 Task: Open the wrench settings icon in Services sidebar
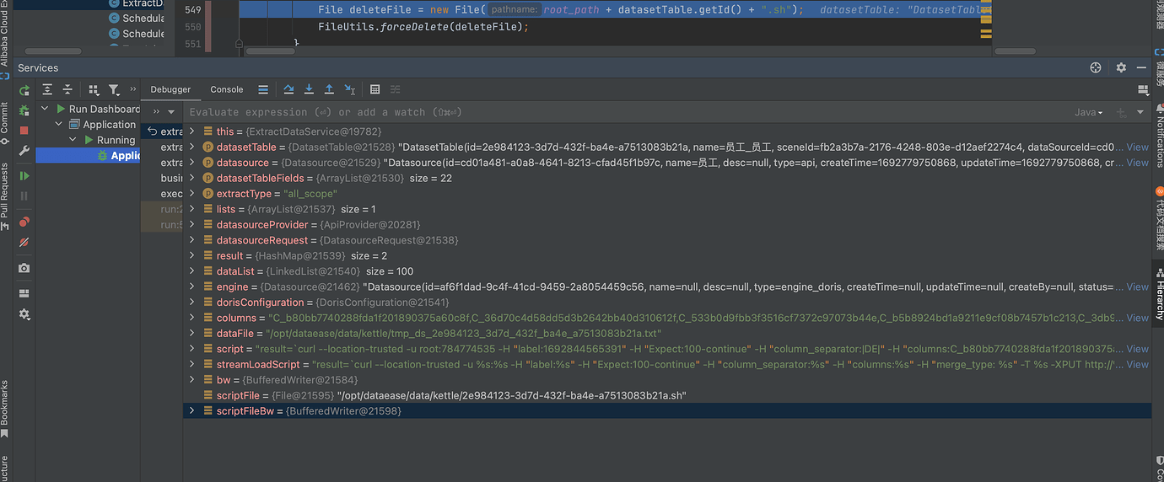[x=24, y=151]
